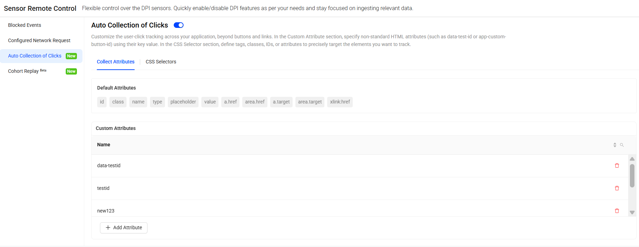Click the xlink:href default attribute tag
639x247 pixels.
coord(340,102)
